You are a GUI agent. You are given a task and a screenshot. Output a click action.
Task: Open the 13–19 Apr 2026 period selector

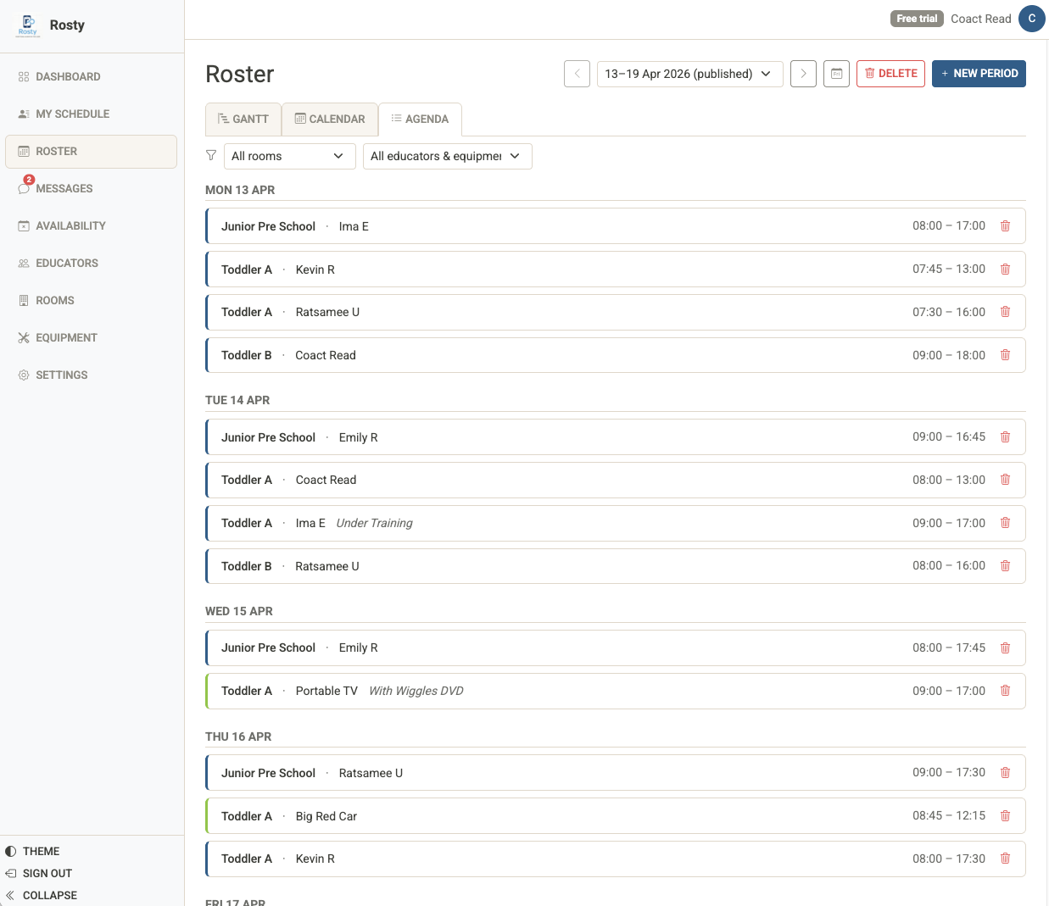[x=689, y=74]
